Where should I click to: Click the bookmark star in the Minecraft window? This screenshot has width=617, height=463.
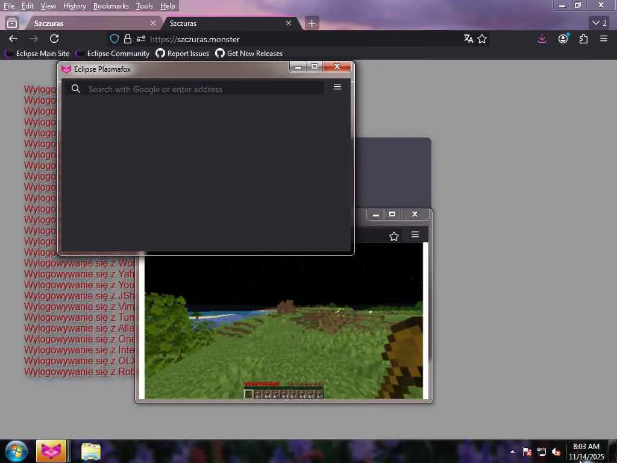(394, 236)
